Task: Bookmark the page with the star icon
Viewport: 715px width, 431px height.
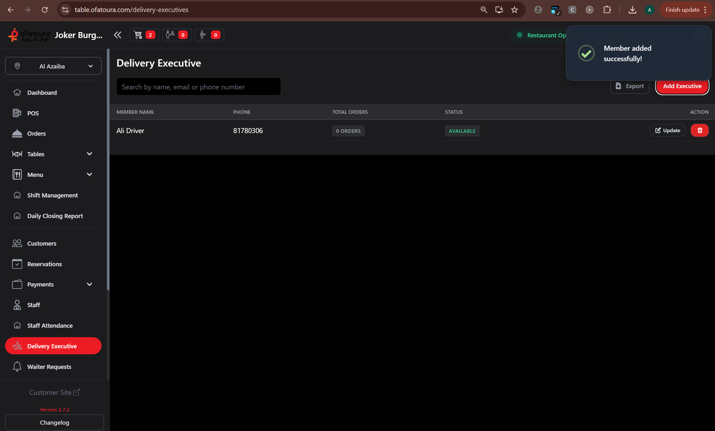Action: (x=514, y=10)
